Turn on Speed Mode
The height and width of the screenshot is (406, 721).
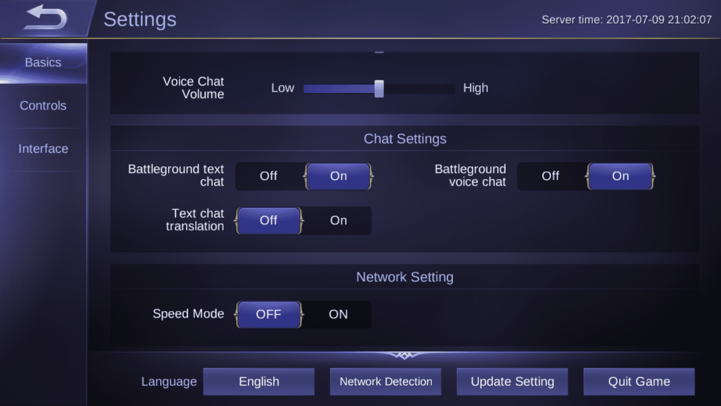pos(338,314)
